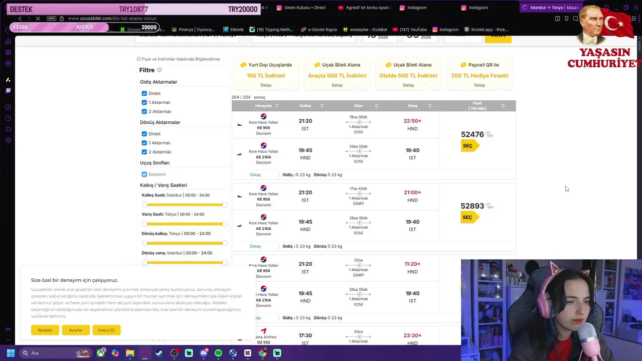Toggle 2 Aktarmalı under Dönüş Aktarmalar
The image size is (642, 361).
point(144,152)
